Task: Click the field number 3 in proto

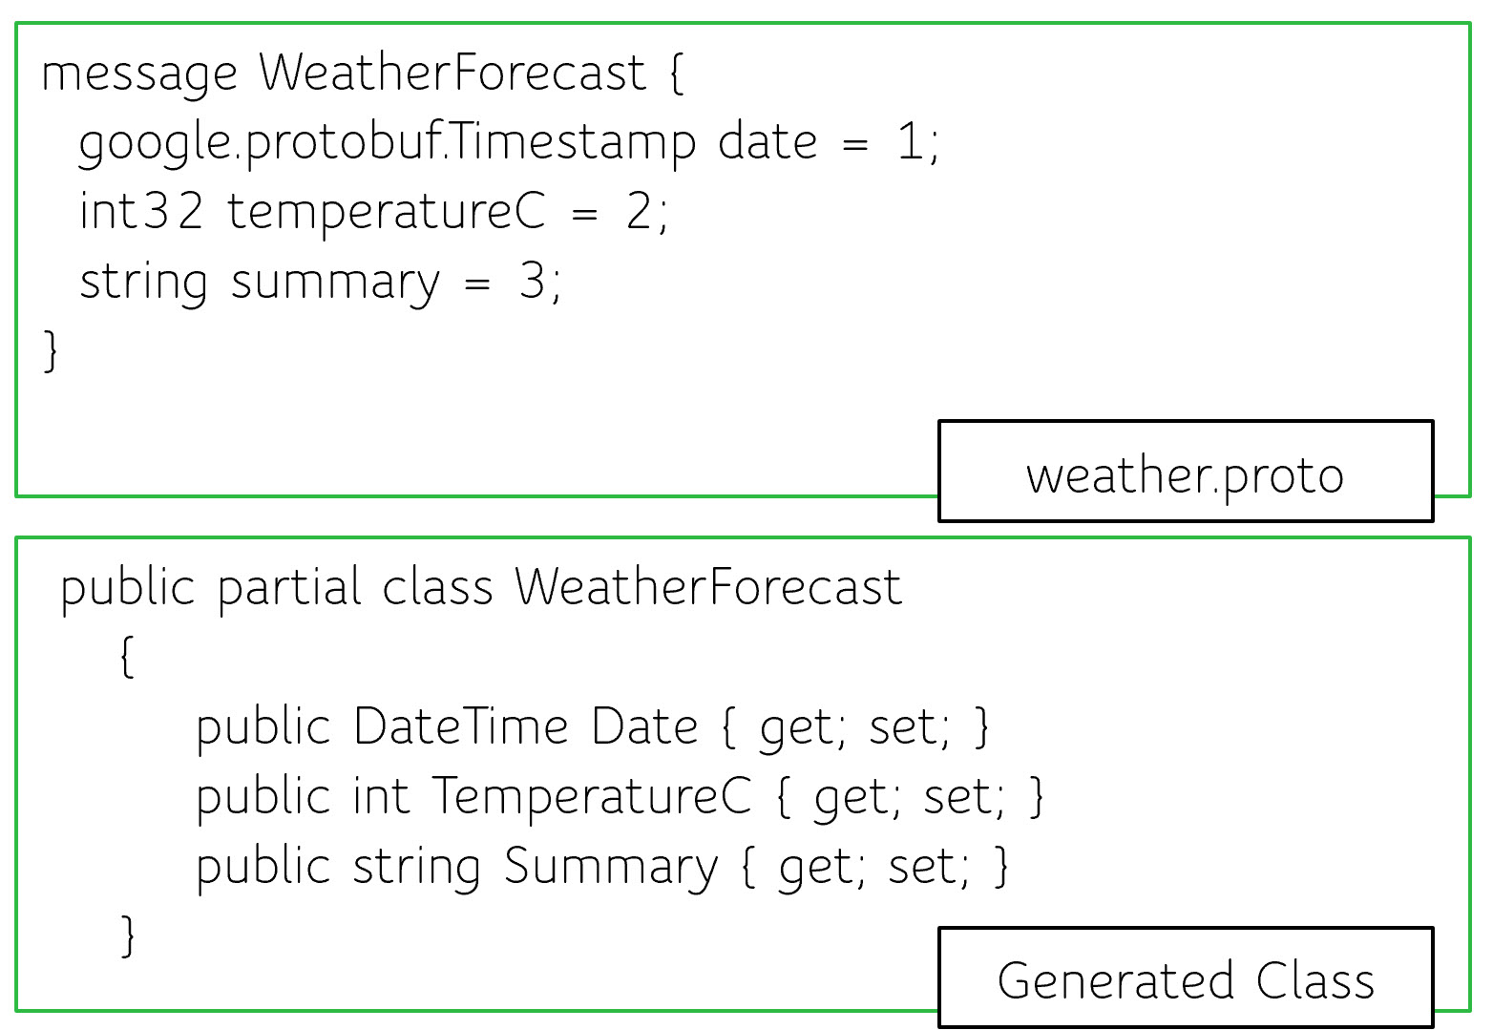Action: point(532,282)
